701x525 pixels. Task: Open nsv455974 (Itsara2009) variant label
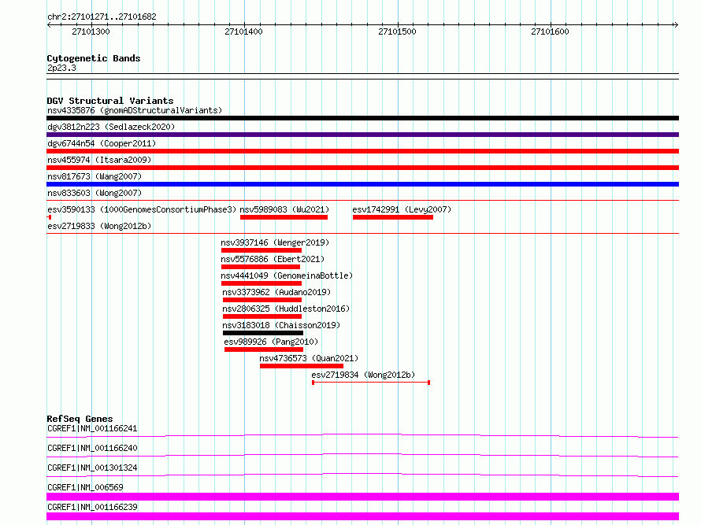coord(99,160)
